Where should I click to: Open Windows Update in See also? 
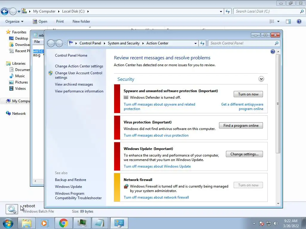(x=68, y=187)
